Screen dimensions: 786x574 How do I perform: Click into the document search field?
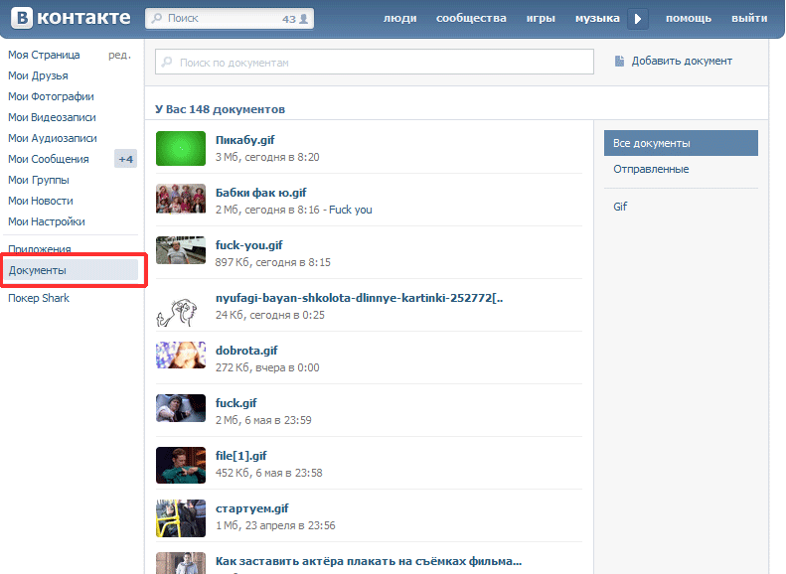tap(378, 63)
